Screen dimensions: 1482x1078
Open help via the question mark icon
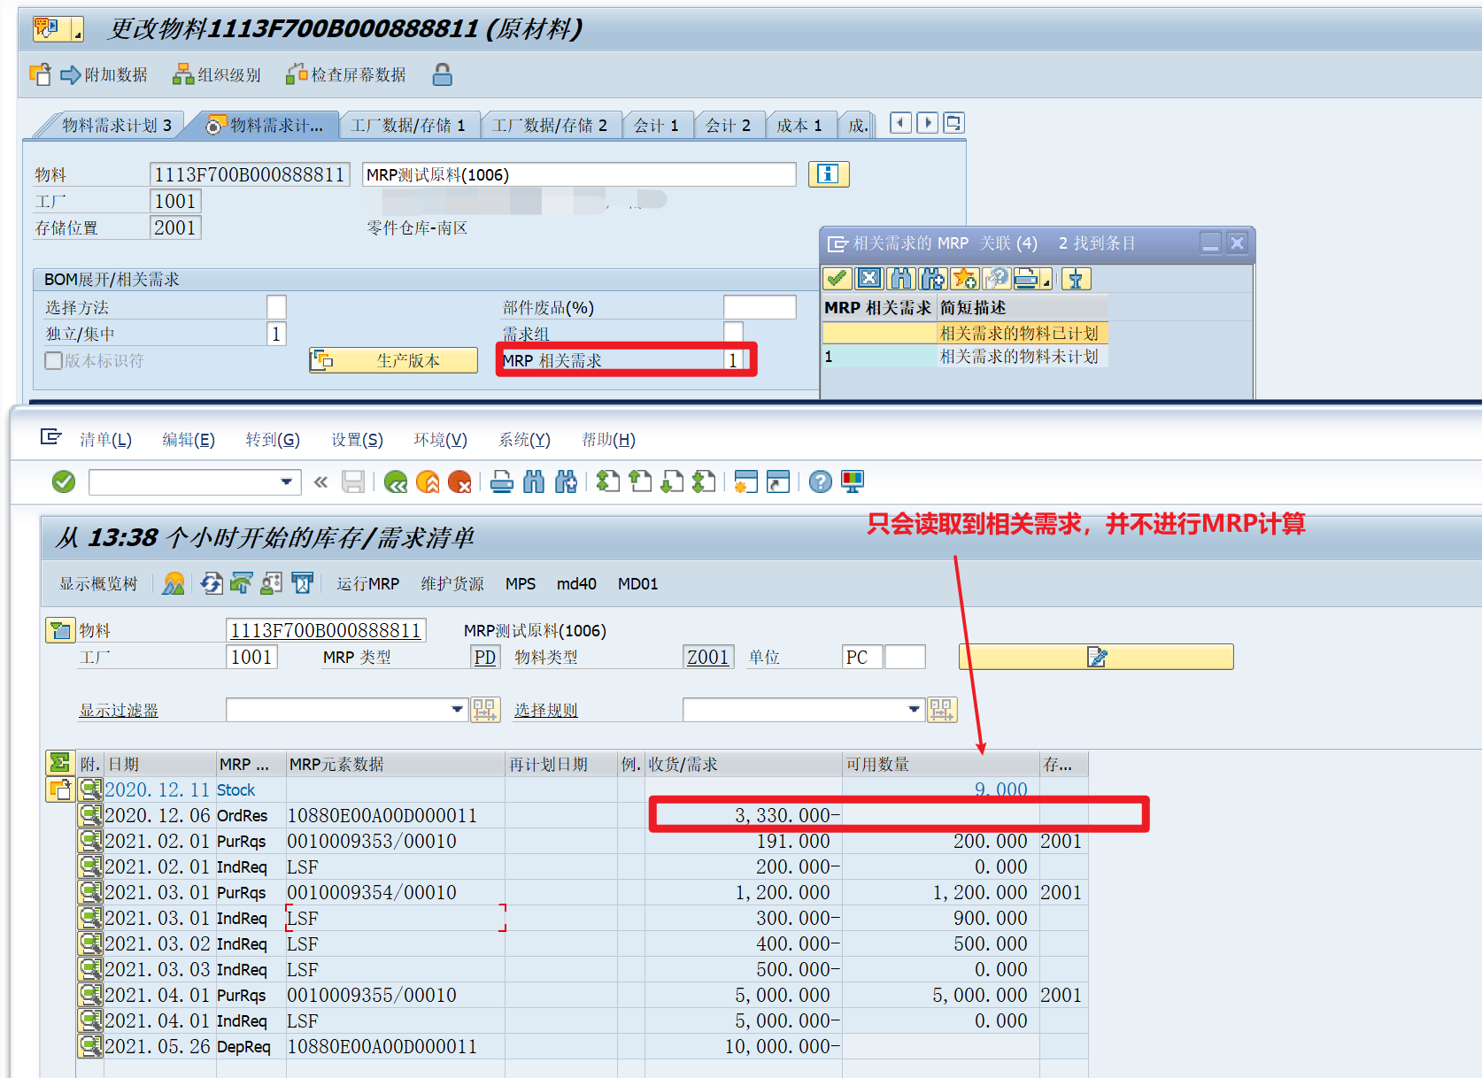pyautogui.click(x=819, y=482)
